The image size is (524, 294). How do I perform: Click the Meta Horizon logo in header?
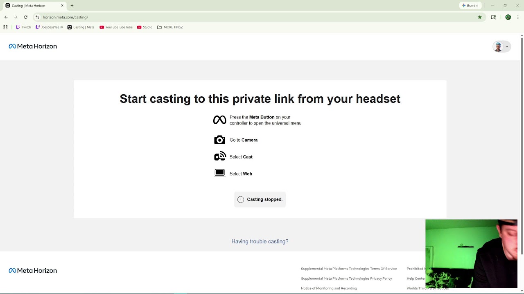(33, 46)
